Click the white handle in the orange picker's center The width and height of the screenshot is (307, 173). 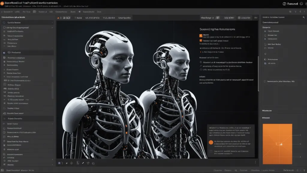click(x=281, y=144)
